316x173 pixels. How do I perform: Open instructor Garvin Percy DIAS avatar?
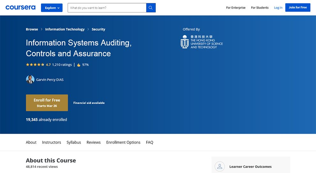pos(30,79)
